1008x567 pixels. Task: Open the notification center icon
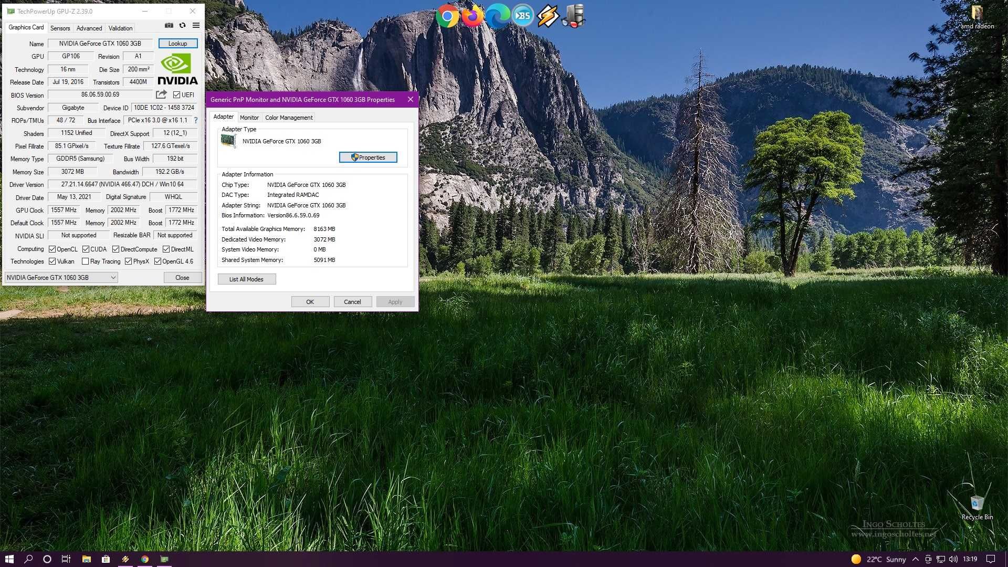[x=991, y=559]
